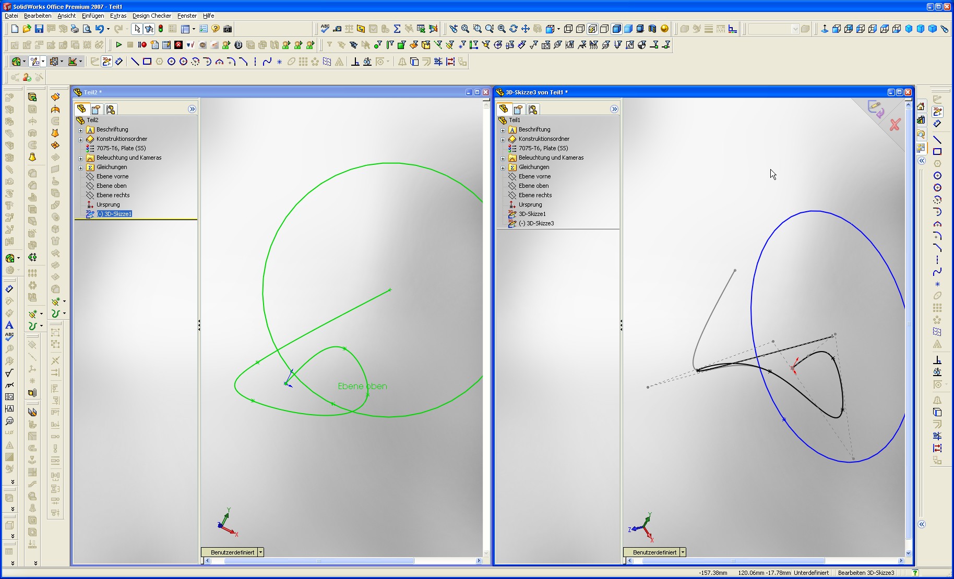Image resolution: width=954 pixels, height=579 pixels.
Task: Click the Equations sigma icon in the toolbar
Action: 397,29
